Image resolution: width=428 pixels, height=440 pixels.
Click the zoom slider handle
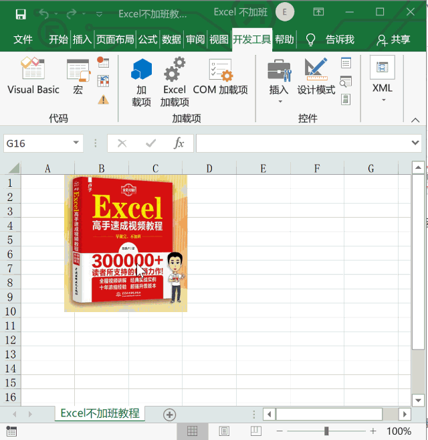326,431
